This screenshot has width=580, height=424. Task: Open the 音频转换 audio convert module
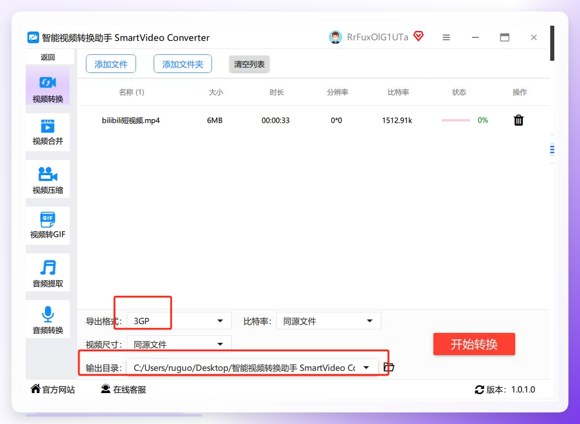click(x=48, y=319)
